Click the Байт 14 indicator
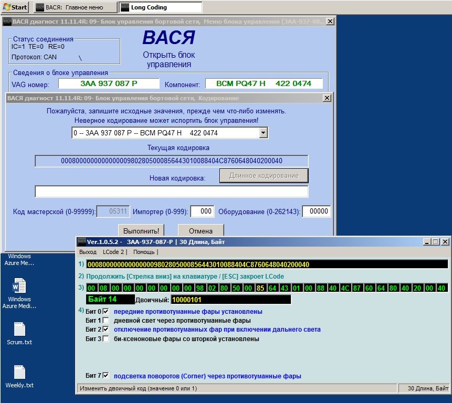Image resolution: width=452 pixels, height=403 pixels. [110, 299]
